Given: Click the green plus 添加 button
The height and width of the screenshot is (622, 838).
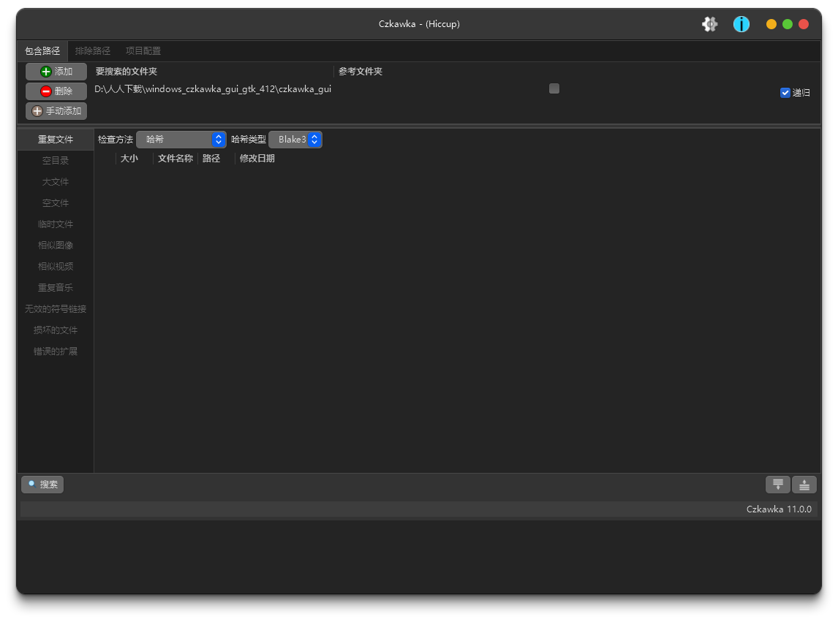Looking at the screenshot, I should [x=56, y=72].
